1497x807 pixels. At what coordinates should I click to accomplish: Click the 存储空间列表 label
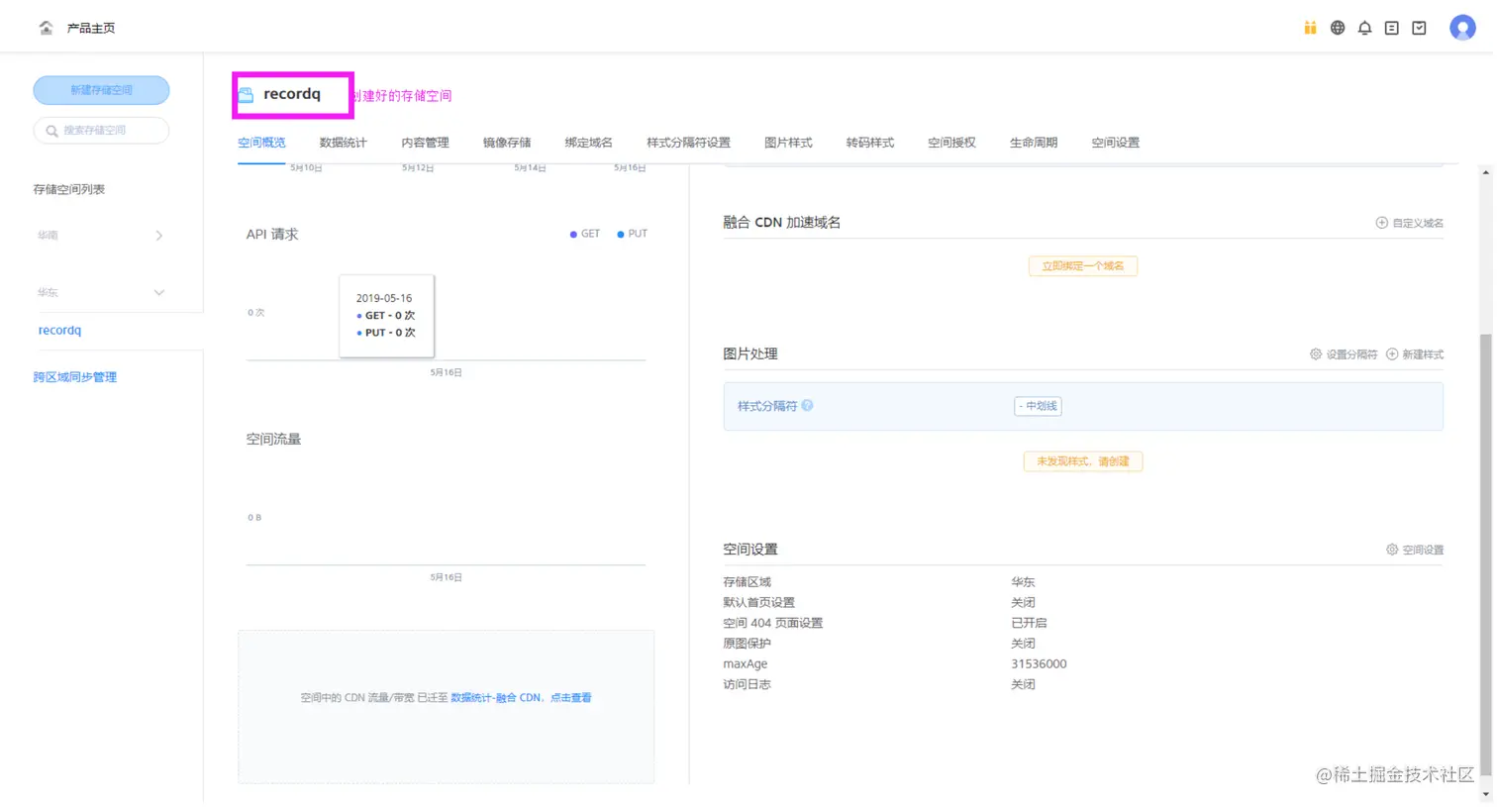pyautogui.click(x=68, y=189)
